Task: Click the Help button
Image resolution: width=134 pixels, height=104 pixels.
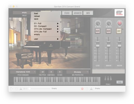Action: [x=120, y=82]
